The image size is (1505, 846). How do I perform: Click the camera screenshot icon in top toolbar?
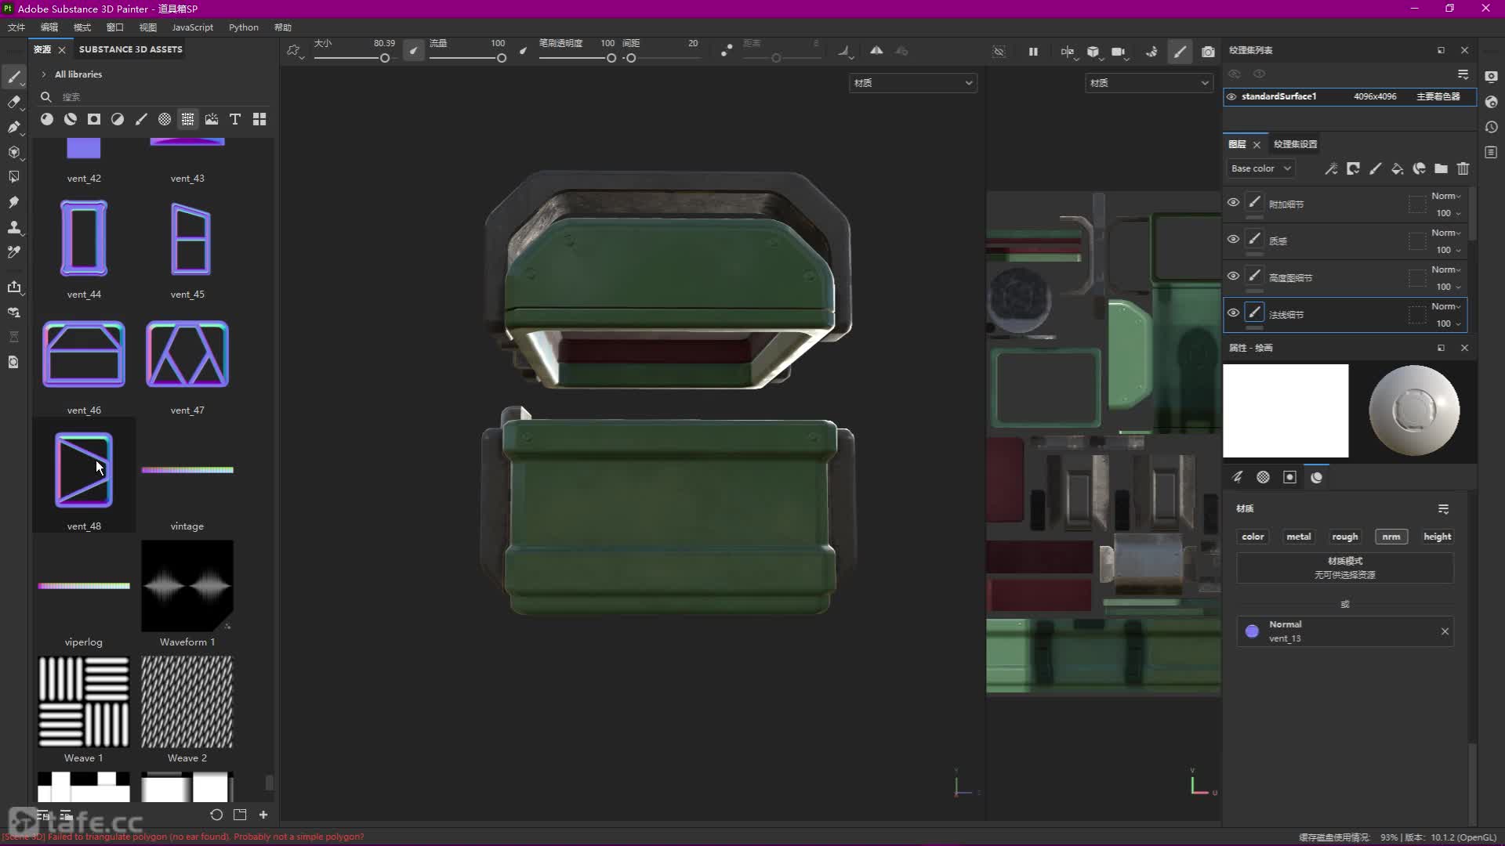pyautogui.click(x=1208, y=52)
